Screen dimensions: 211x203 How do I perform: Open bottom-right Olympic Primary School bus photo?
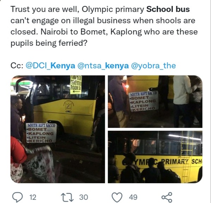(155, 157)
